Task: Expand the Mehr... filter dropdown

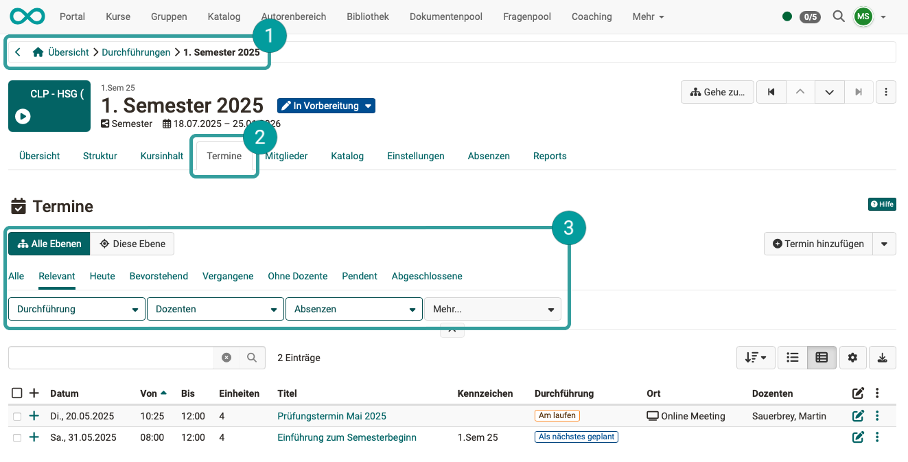Action: 493,308
